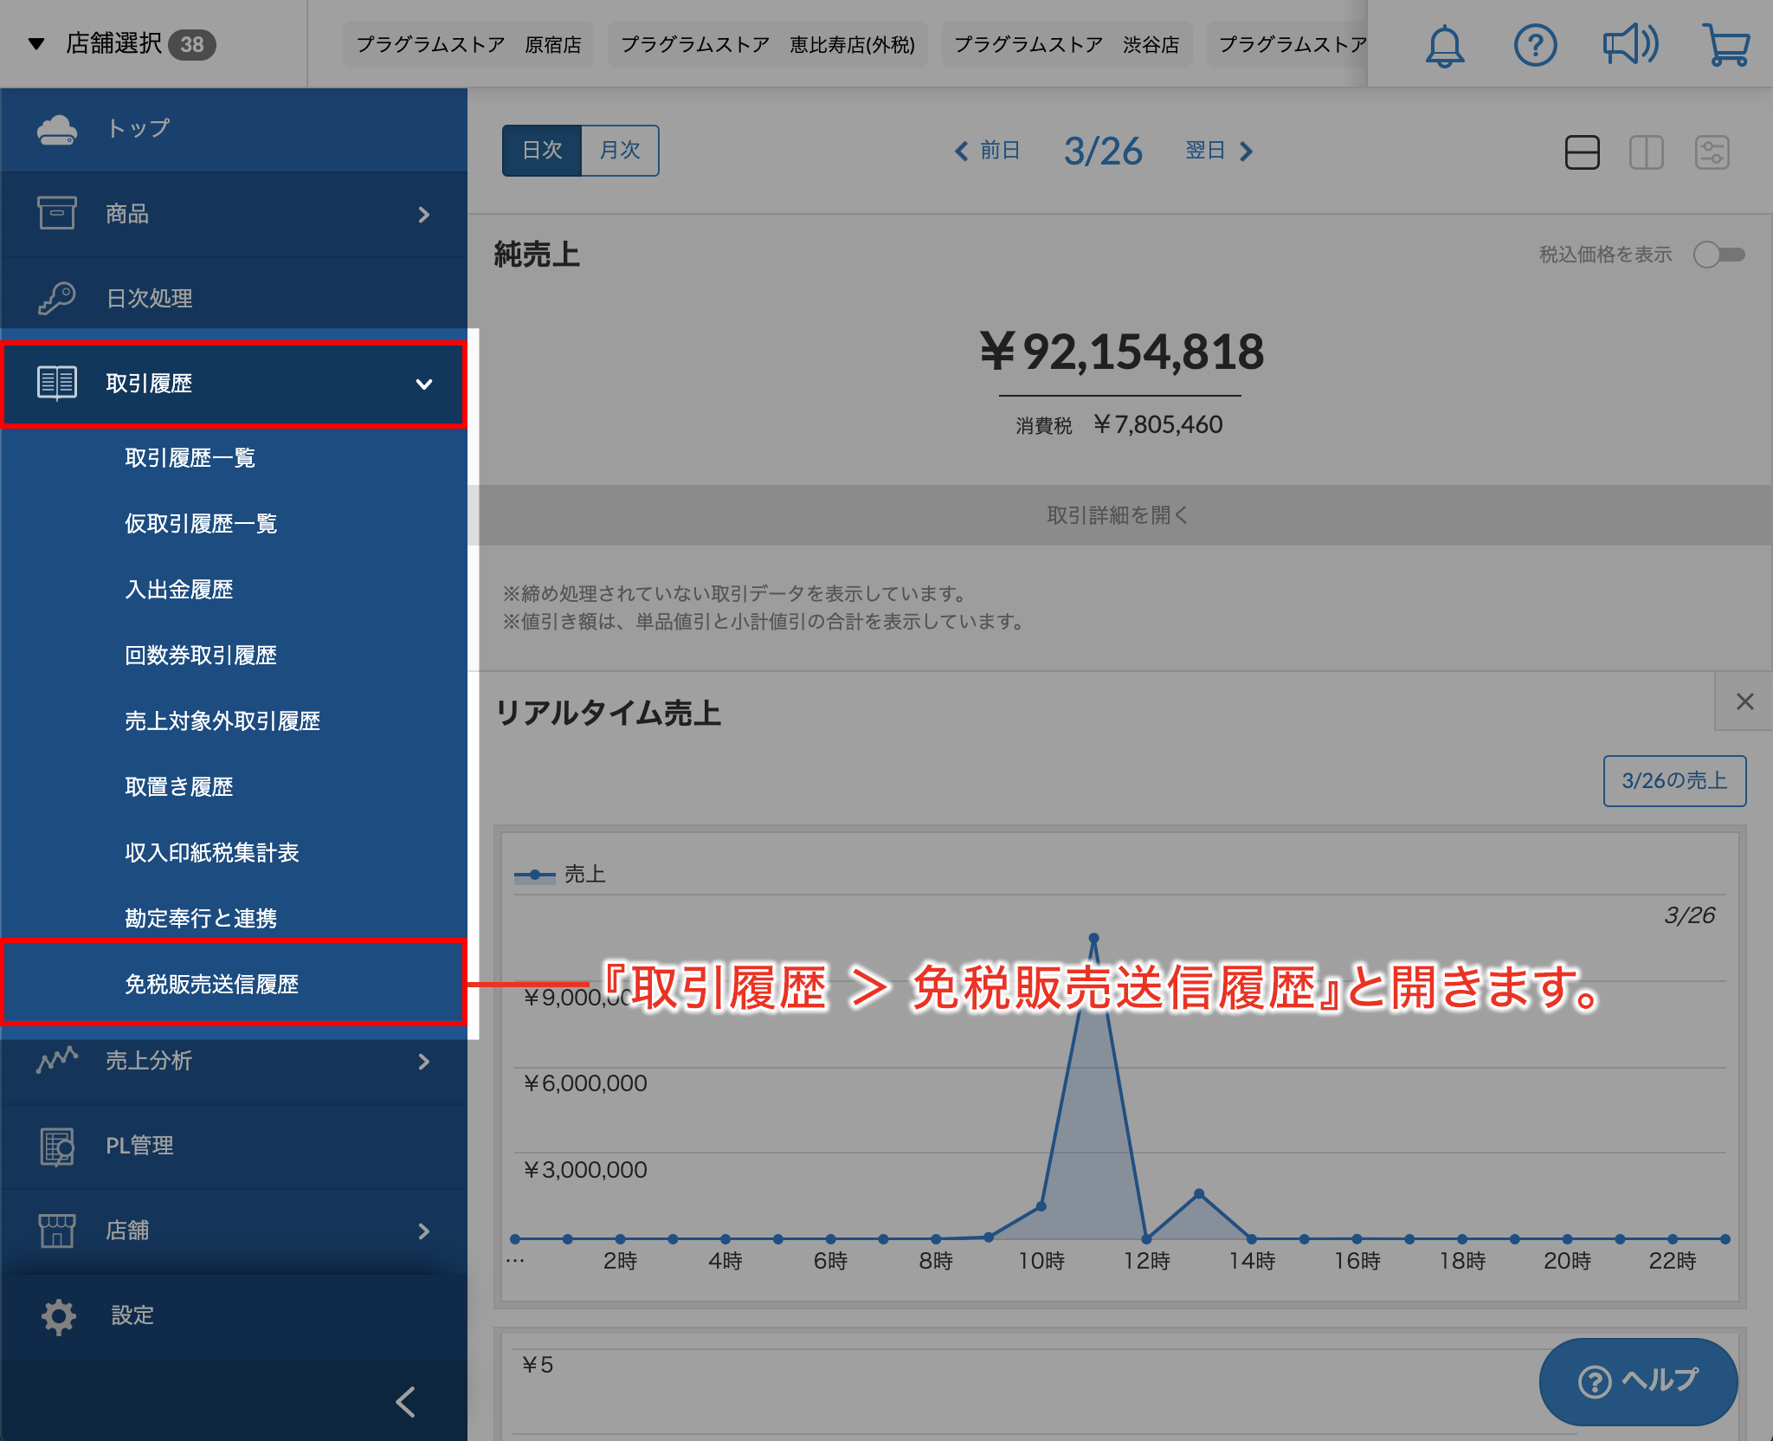Switch to 日次 view
The height and width of the screenshot is (1441, 1773).
click(542, 151)
